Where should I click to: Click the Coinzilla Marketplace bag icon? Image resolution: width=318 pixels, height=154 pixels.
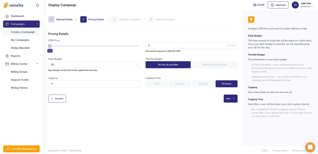coord(8,149)
